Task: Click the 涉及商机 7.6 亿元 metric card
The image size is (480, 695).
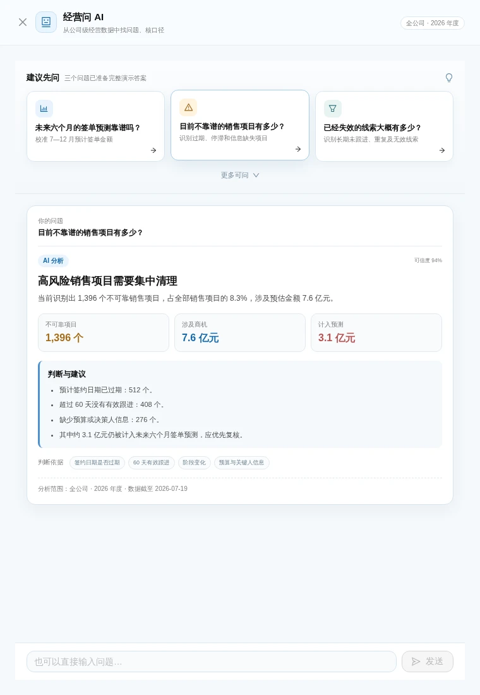Action: [x=240, y=333]
